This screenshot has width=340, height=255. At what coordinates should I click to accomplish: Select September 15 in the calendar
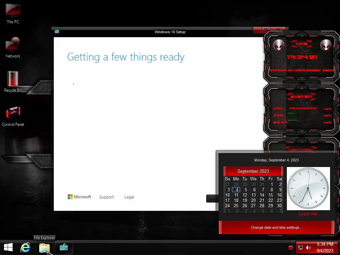pos(271,195)
